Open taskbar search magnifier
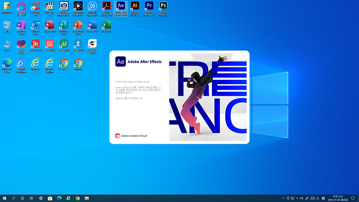This screenshot has width=359, height=202. (13, 199)
